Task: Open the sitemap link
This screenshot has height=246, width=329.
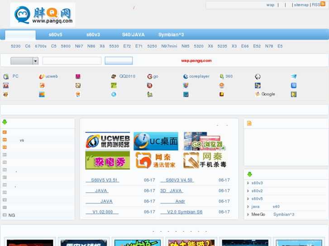Action: click(x=301, y=5)
